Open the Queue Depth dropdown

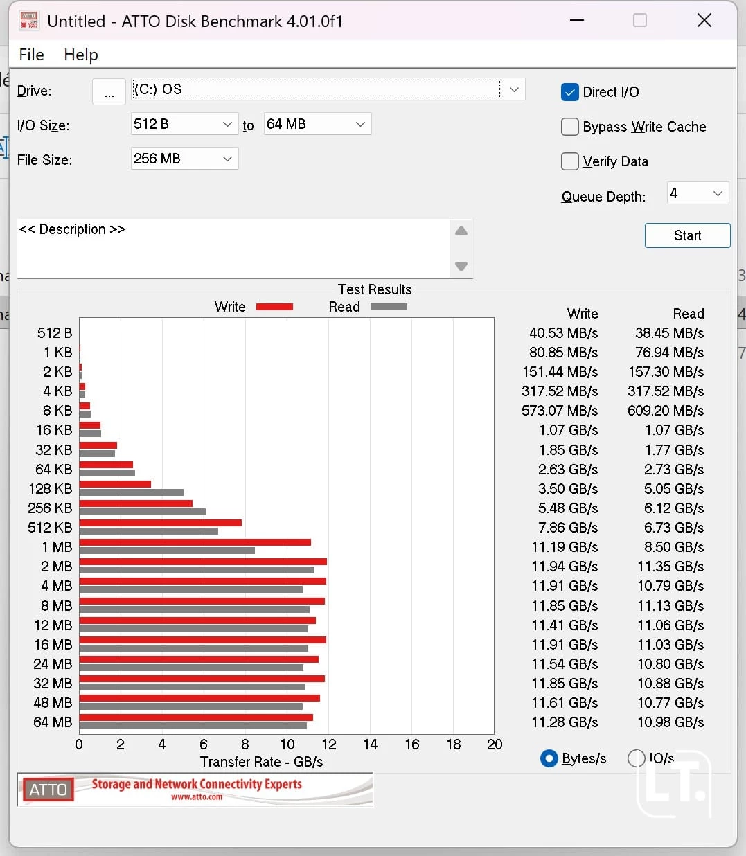[698, 193]
